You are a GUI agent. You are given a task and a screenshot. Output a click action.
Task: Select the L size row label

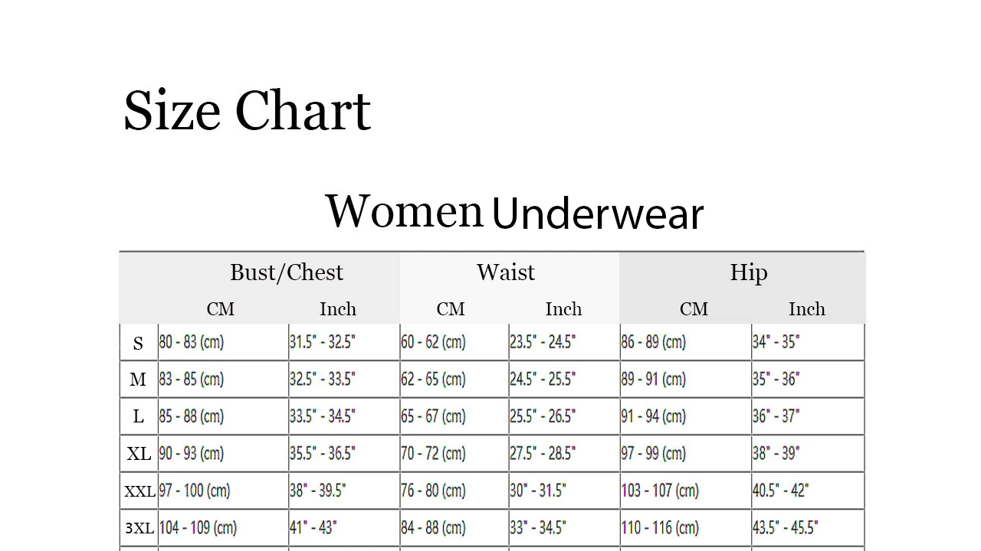pos(138,417)
